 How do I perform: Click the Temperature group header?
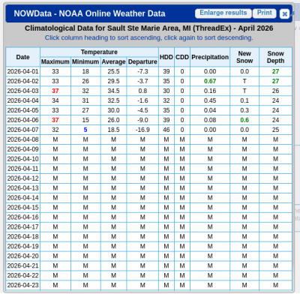(x=99, y=52)
